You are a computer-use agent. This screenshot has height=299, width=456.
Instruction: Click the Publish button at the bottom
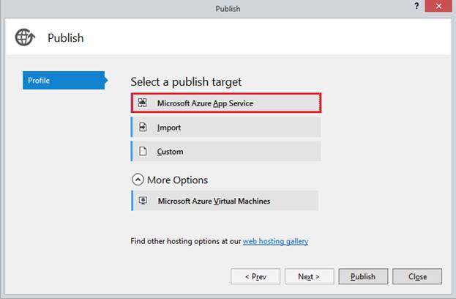pyautogui.click(x=363, y=276)
